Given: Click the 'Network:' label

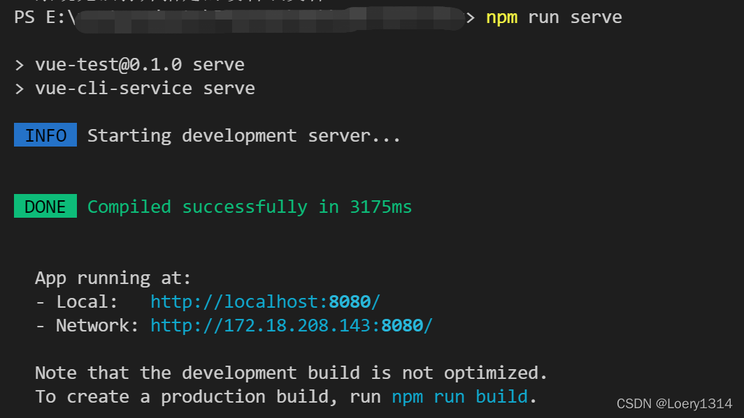Looking at the screenshot, I should (x=97, y=325).
